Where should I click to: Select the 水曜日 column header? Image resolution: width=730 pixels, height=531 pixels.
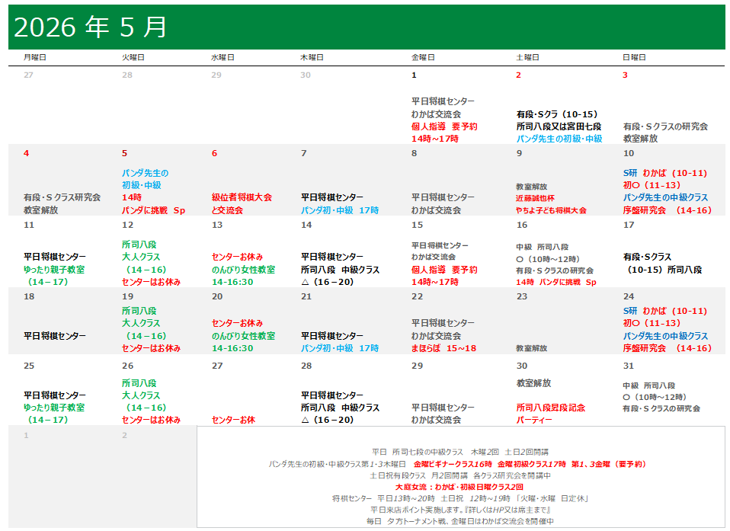(223, 57)
